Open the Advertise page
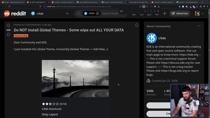 (x=179, y=13)
